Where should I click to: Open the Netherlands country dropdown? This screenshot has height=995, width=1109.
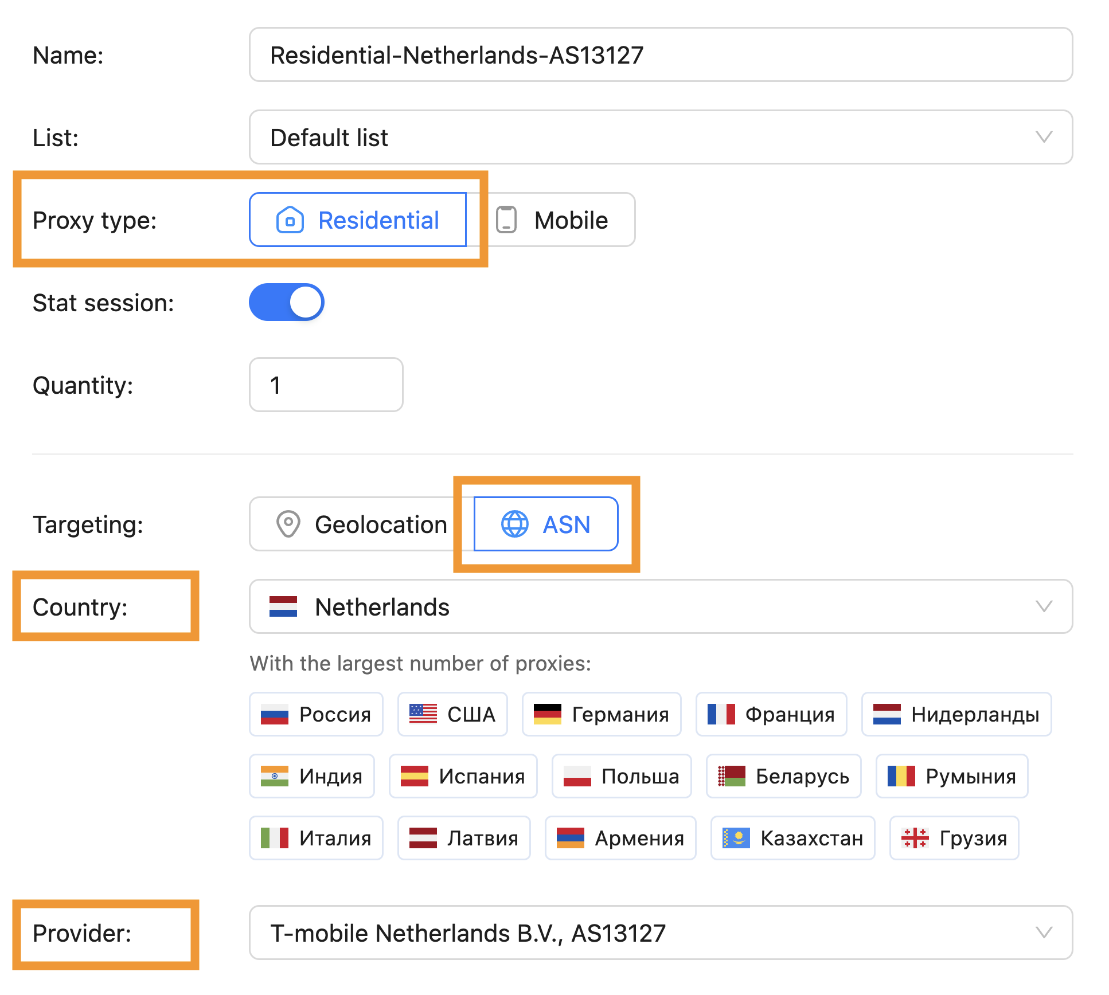pos(661,606)
